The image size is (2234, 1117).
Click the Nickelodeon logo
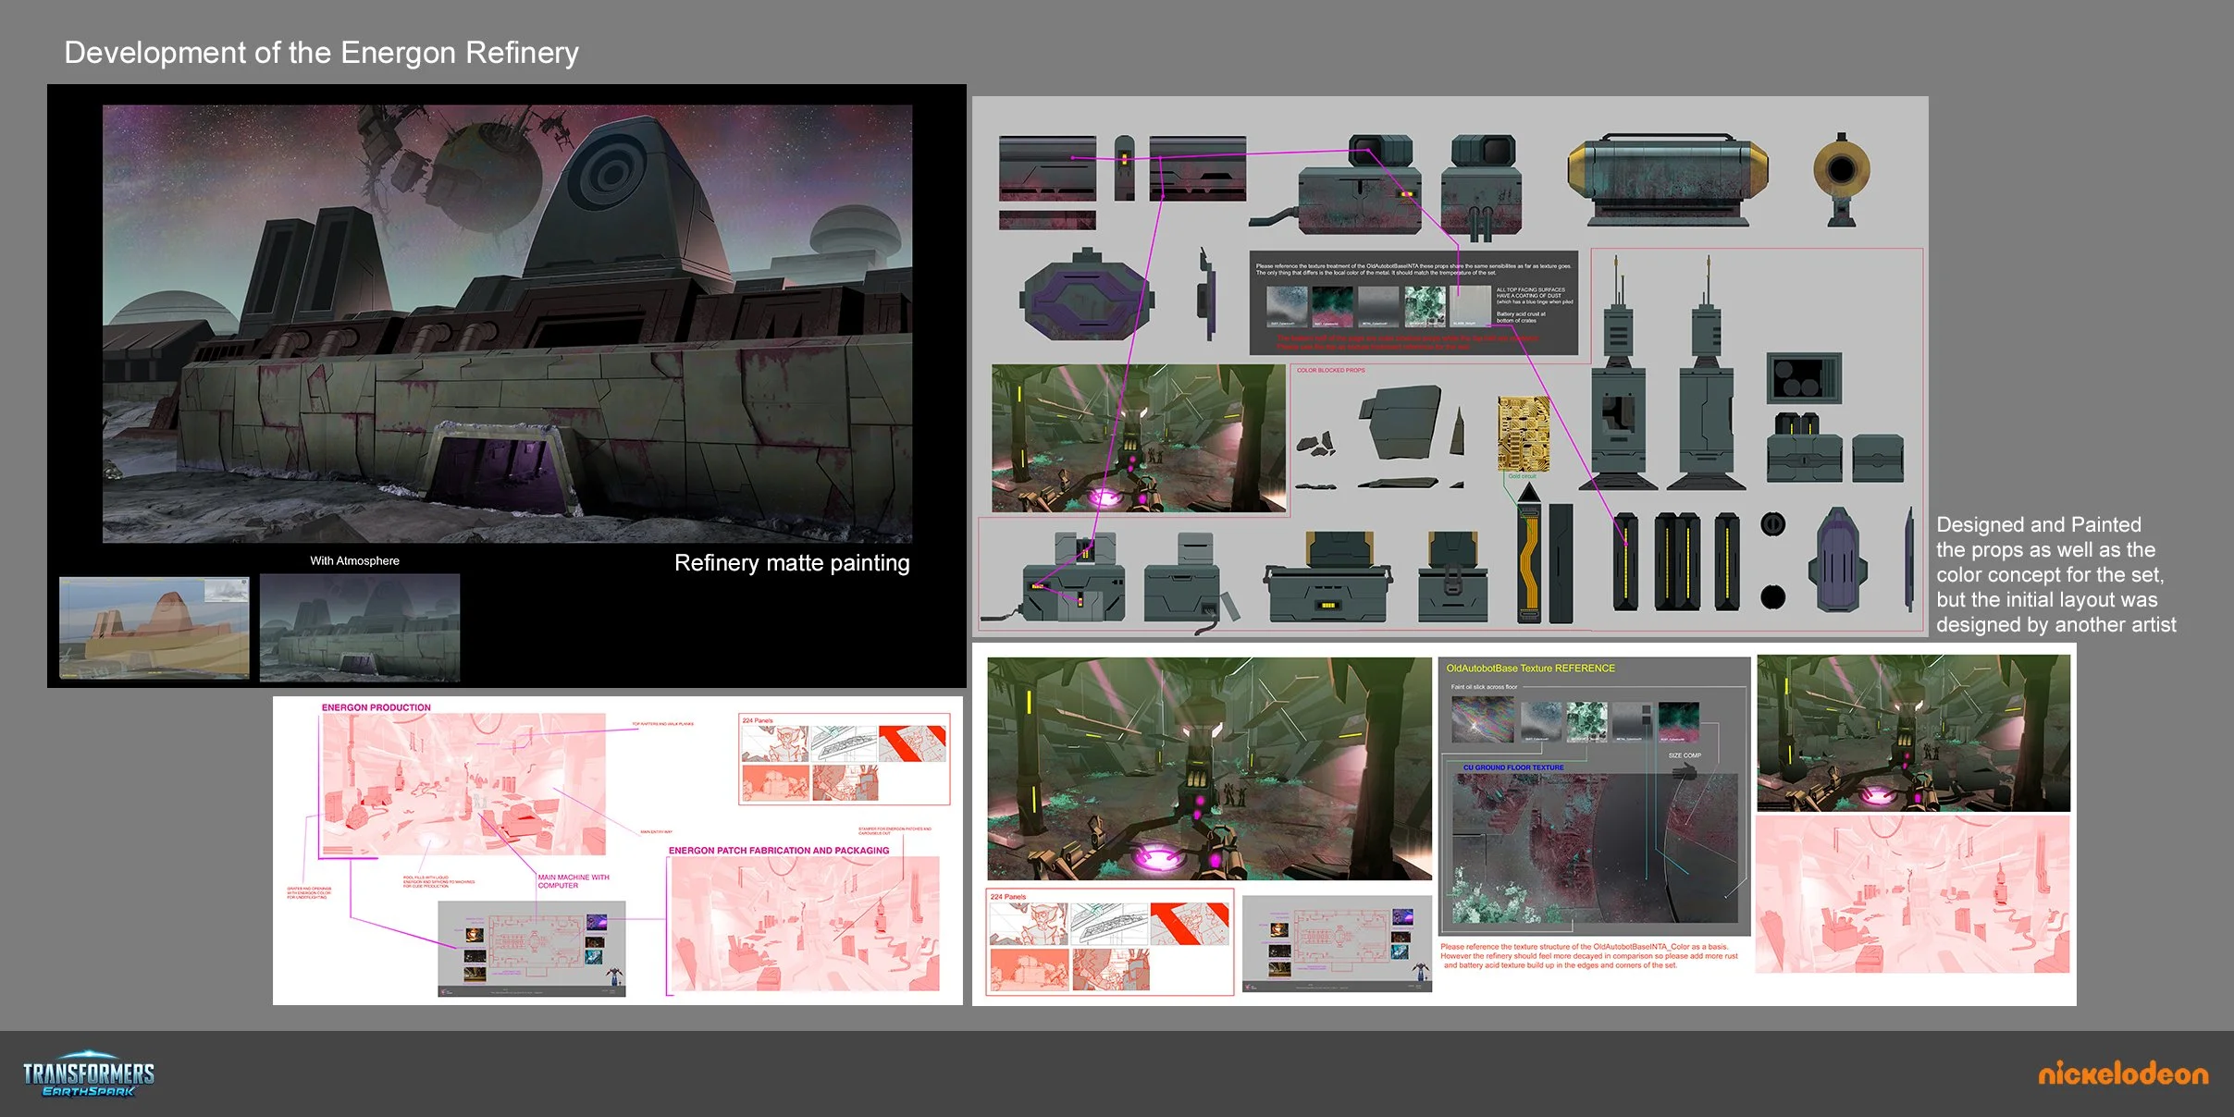pos(2123,1074)
